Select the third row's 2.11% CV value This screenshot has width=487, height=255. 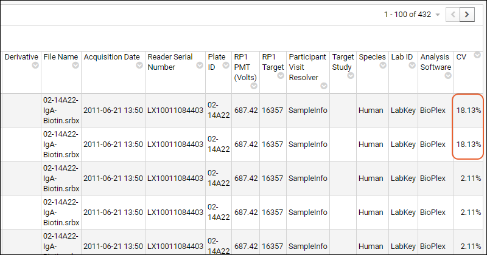coord(471,178)
